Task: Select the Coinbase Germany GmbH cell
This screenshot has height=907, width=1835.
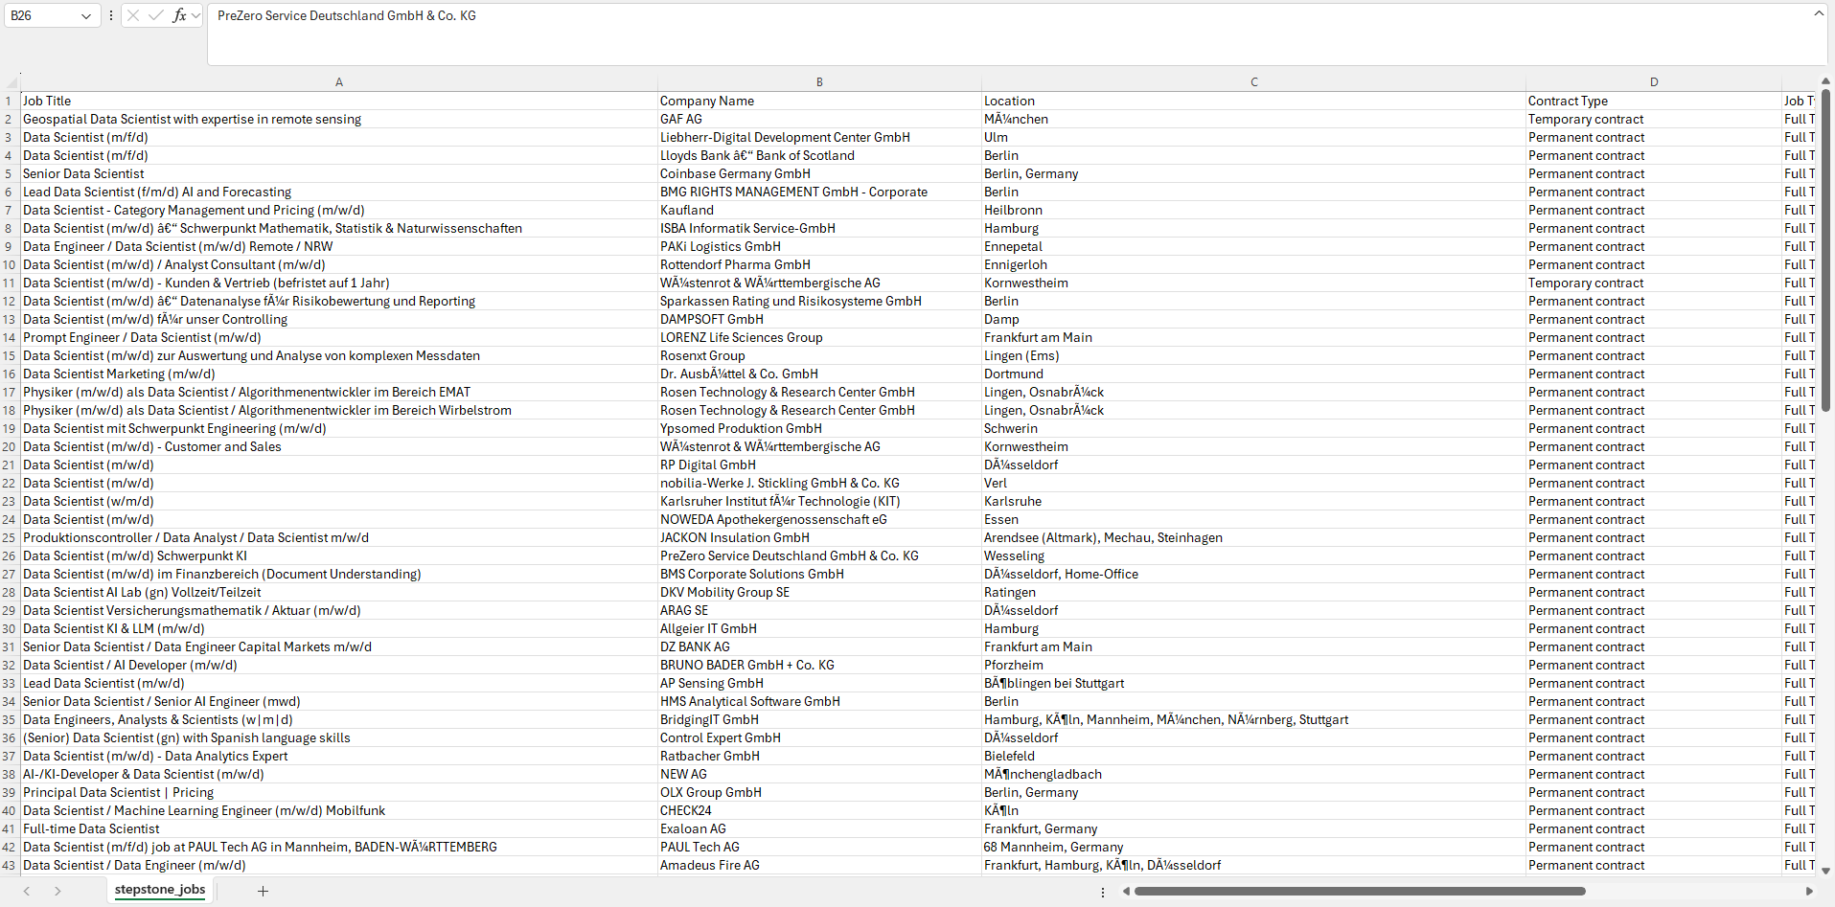Action: 819,173
